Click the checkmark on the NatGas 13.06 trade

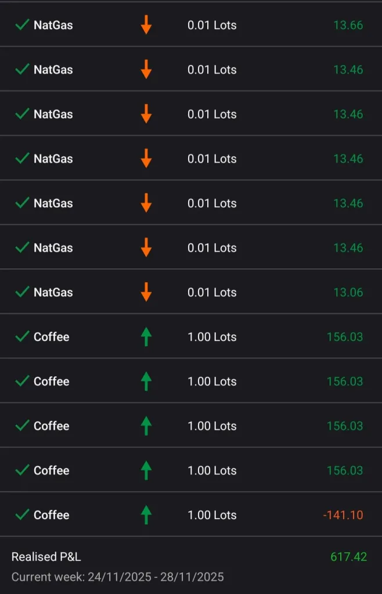[22, 292]
